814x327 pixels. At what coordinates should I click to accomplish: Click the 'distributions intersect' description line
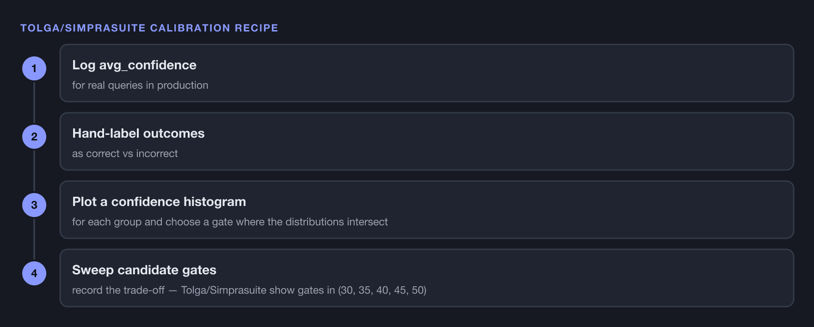230,222
